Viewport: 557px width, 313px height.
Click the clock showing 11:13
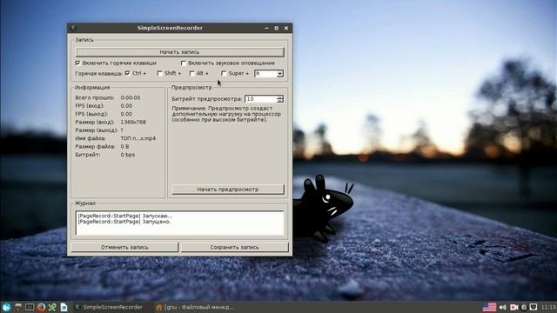tap(548, 307)
